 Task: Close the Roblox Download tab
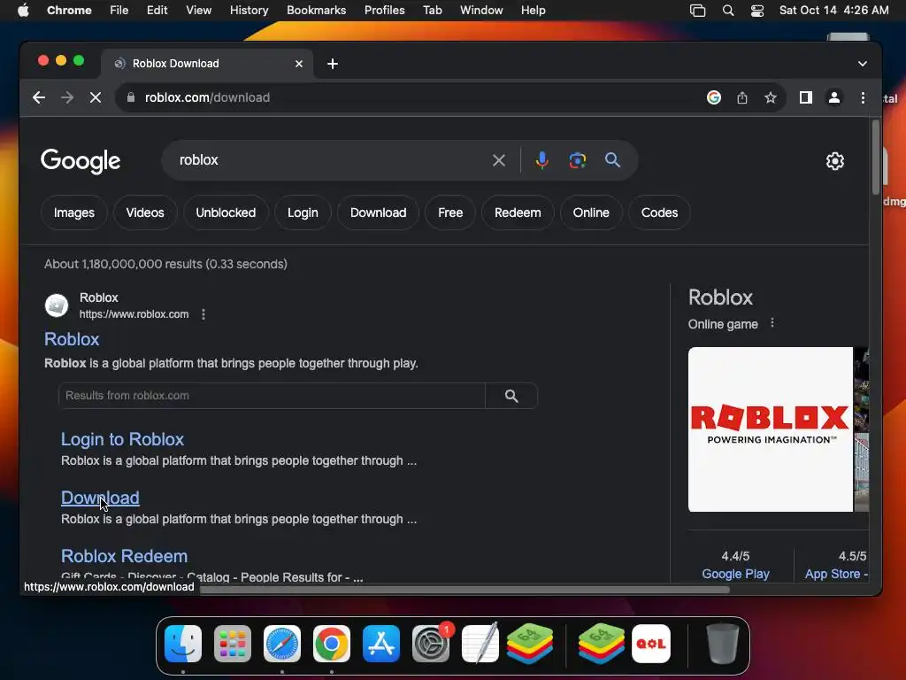pos(299,64)
